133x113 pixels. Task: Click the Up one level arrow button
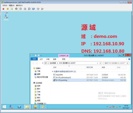coord(43,63)
